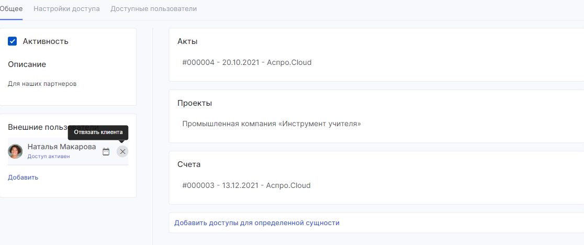
Task: Unlink client with the X button
Action: coord(122,151)
